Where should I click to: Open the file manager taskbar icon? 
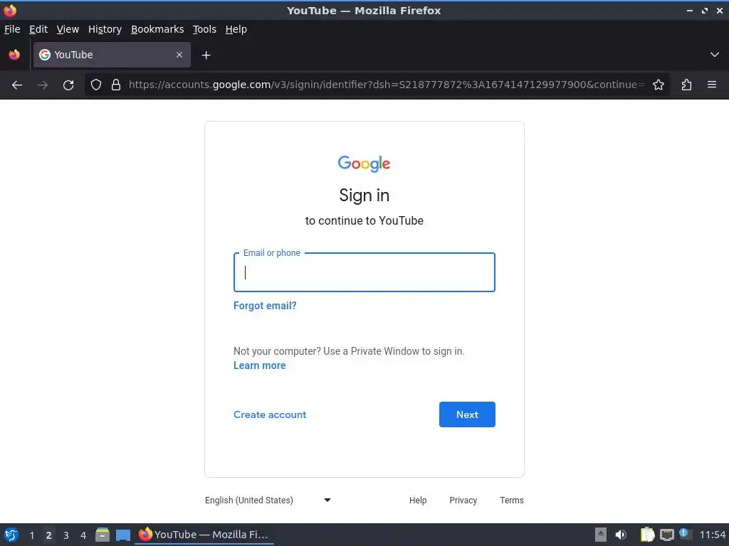click(x=103, y=535)
